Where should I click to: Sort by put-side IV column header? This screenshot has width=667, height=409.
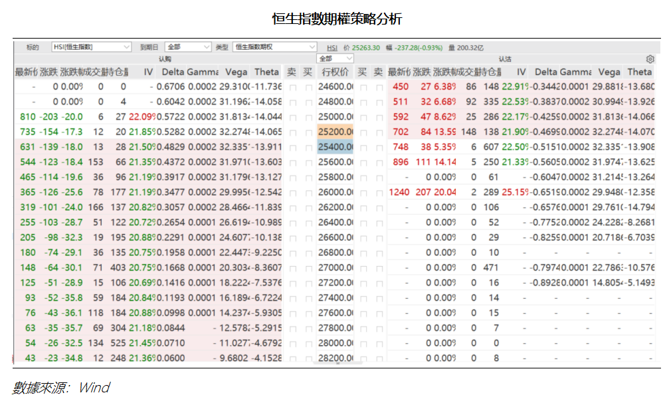point(521,72)
